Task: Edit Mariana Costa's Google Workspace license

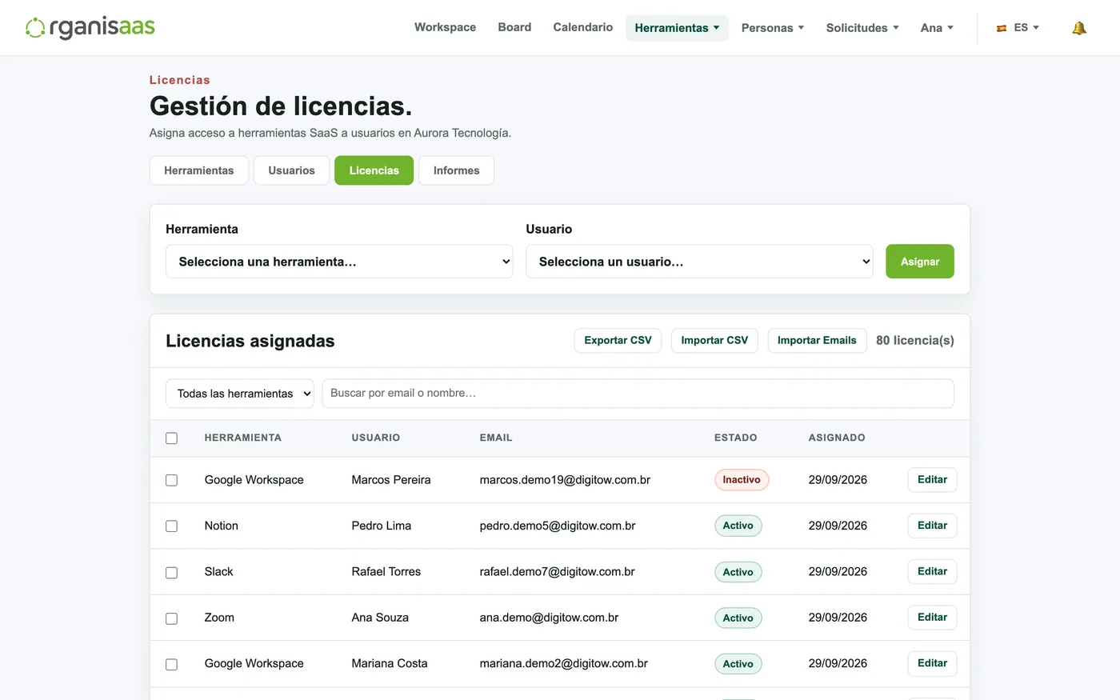Action: coord(932,663)
